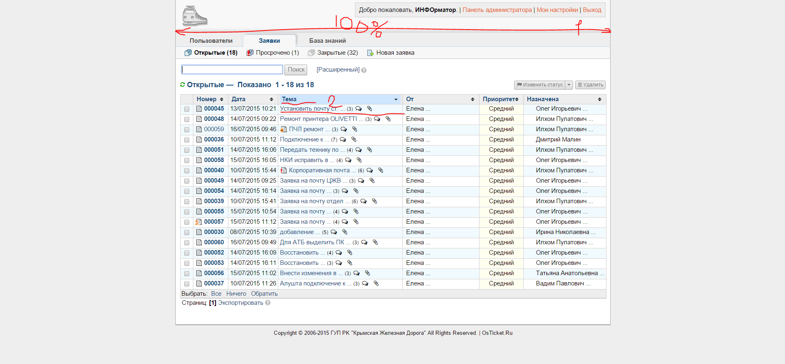Image resolution: width=785 pixels, height=364 pixels.
Task: Focus the ticket search input field
Action: [232, 70]
